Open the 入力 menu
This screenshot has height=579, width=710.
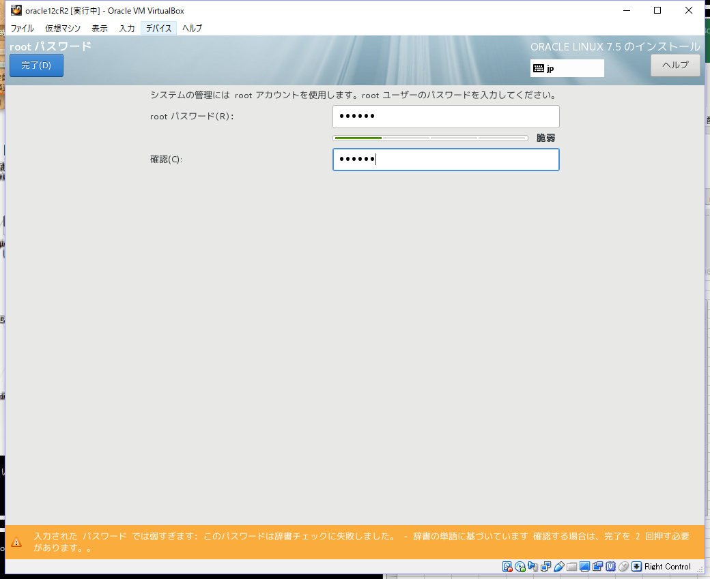pyautogui.click(x=126, y=28)
